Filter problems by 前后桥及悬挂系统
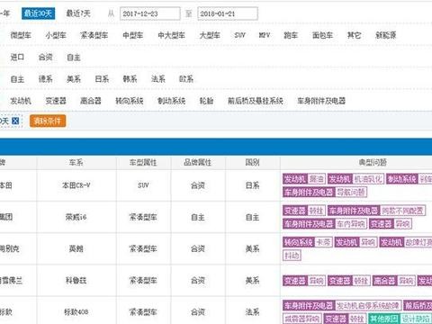 click(x=256, y=101)
